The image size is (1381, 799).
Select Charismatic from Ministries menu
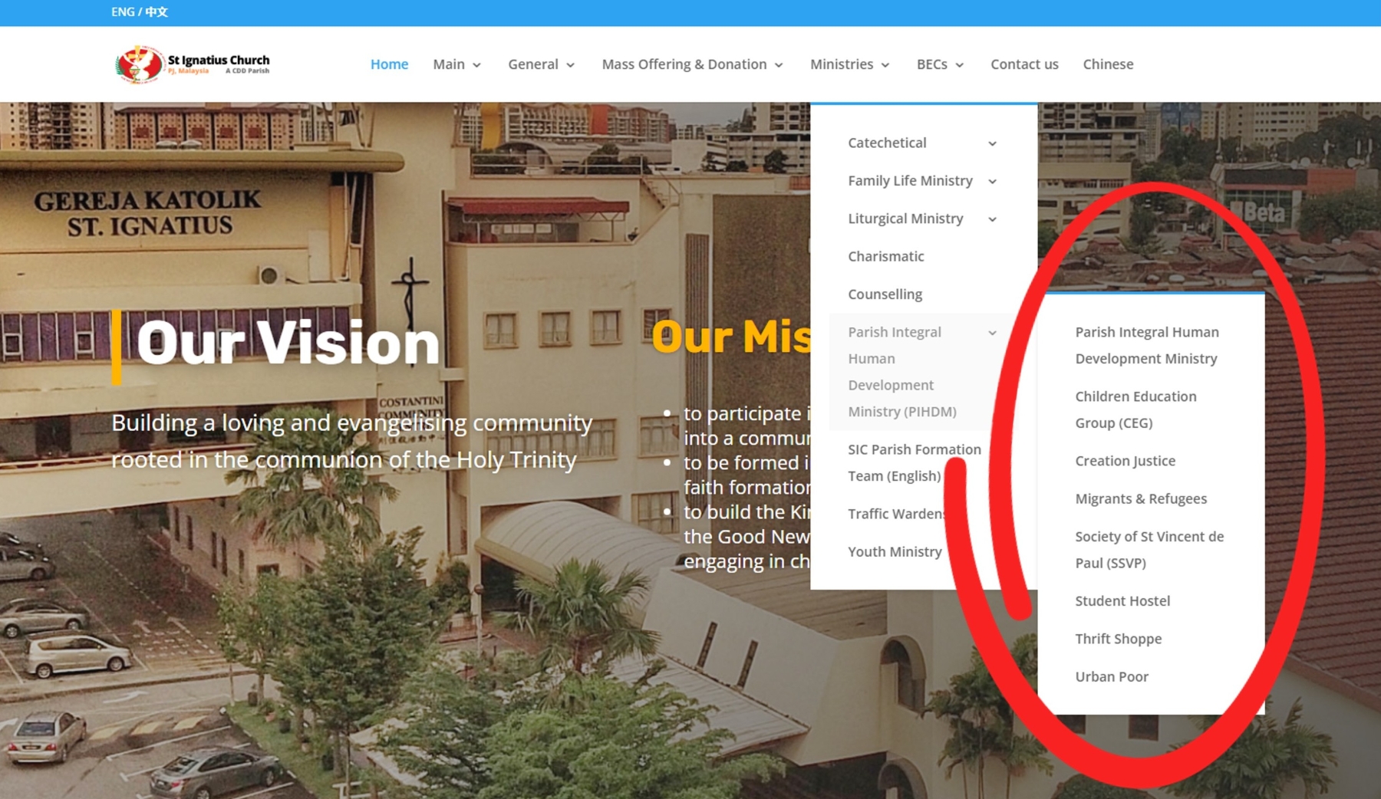pyautogui.click(x=885, y=256)
